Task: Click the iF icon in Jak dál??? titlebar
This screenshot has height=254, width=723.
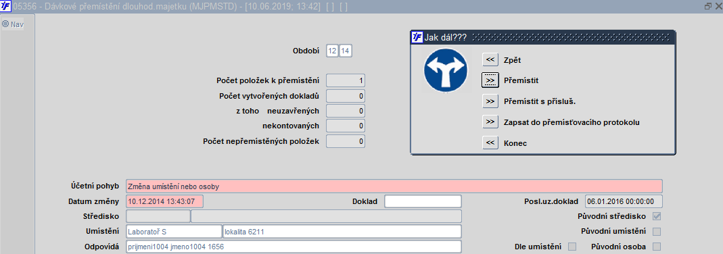Action: 417,38
